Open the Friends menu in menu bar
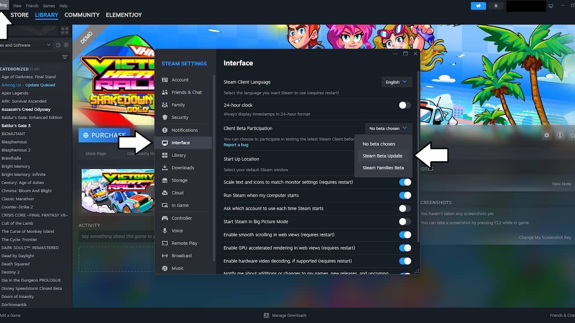Image resolution: width=575 pixels, height=323 pixels. click(x=32, y=6)
